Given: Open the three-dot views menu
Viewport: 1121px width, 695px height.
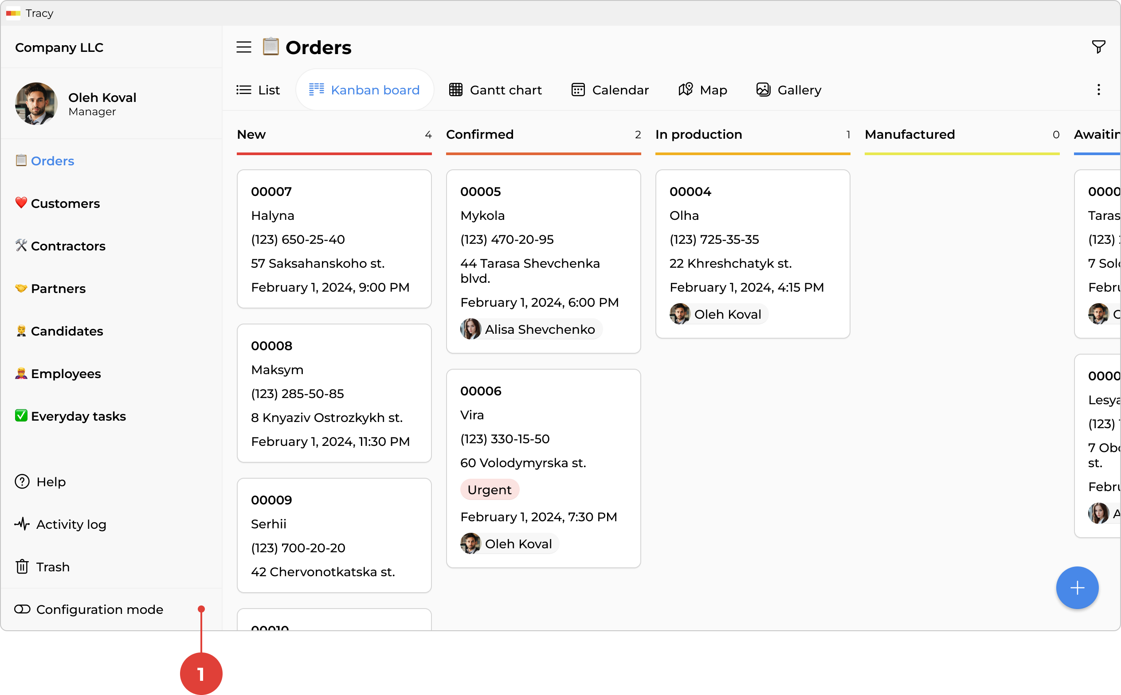Looking at the screenshot, I should click(x=1098, y=90).
